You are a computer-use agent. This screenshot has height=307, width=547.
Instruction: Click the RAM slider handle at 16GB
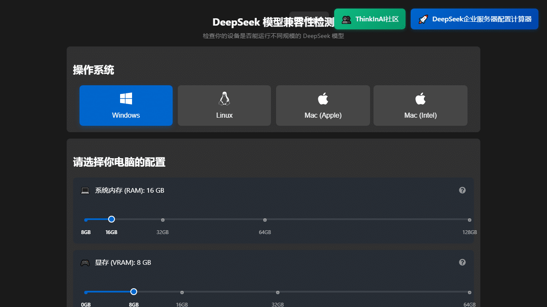point(112,219)
